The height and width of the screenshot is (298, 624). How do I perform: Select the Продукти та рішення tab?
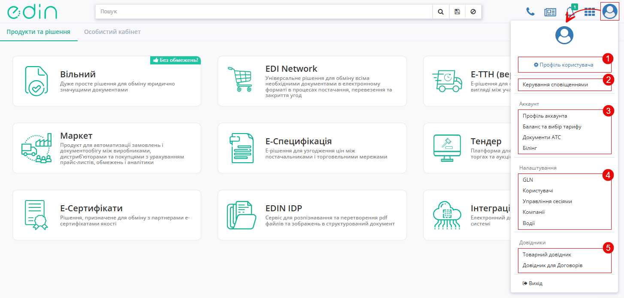[39, 32]
